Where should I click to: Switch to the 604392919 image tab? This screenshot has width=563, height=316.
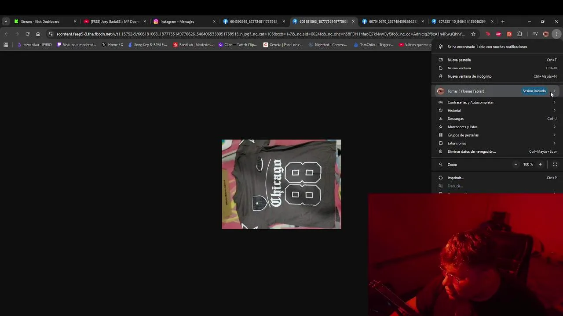coord(253,21)
